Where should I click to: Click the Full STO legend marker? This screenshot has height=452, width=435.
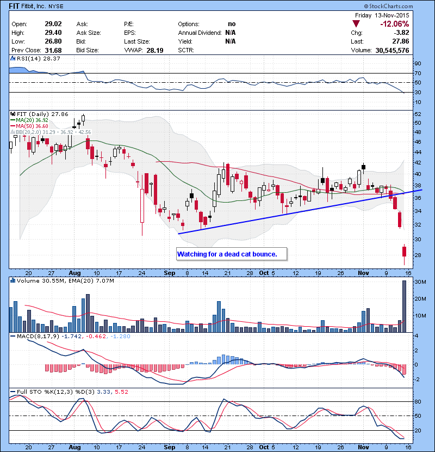pos(13,392)
